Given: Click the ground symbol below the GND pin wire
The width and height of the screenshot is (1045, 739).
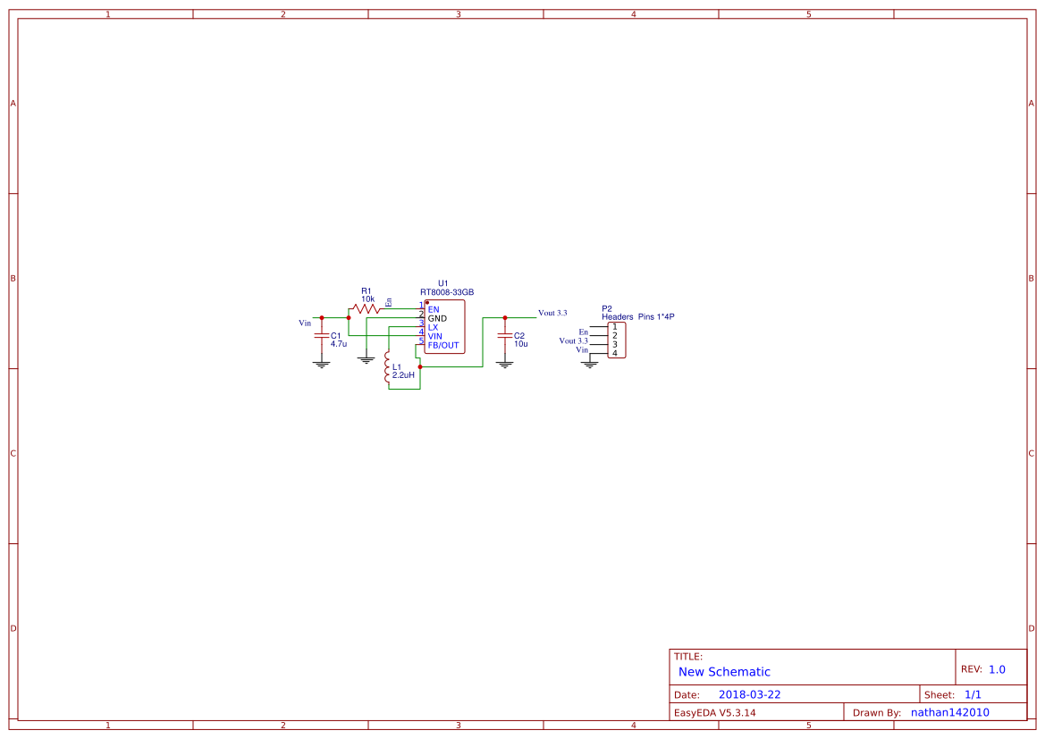Looking at the screenshot, I should pos(366,359).
